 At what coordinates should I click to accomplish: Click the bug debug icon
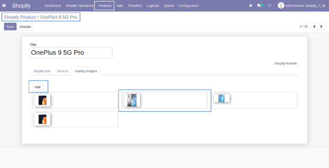[x=250, y=5]
